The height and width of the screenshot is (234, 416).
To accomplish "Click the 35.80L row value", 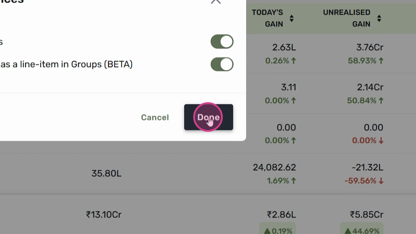I will click(107, 173).
